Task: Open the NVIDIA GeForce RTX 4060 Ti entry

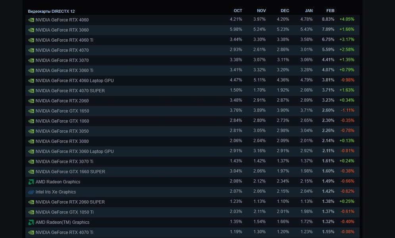Action: point(64,40)
